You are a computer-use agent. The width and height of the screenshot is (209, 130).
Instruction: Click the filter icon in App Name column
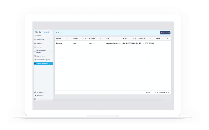pyautogui.click(x=67, y=38)
